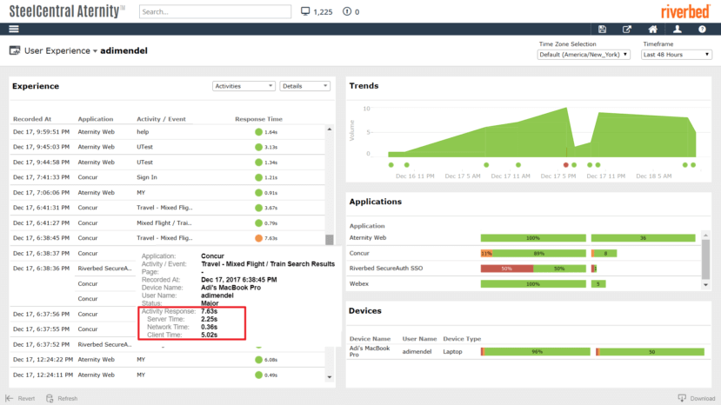Image resolution: width=721 pixels, height=405 pixels.
Task: Click the Applications list scrollbar thumb
Action: (x=706, y=259)
